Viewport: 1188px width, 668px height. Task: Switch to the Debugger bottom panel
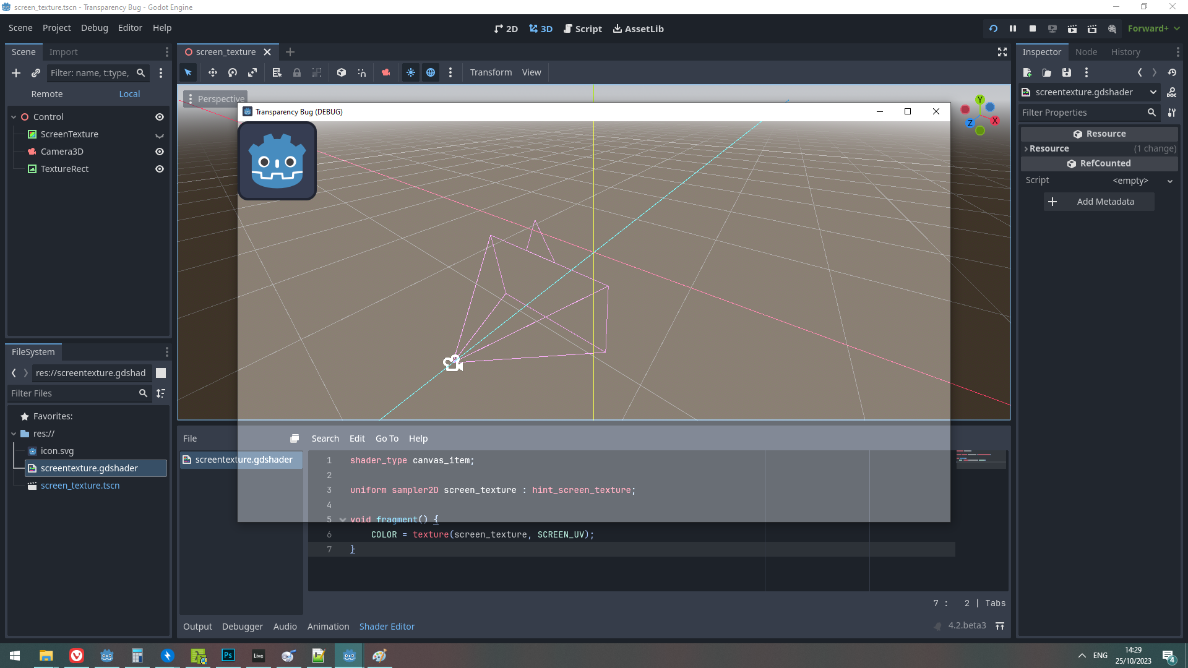(242, 626)
